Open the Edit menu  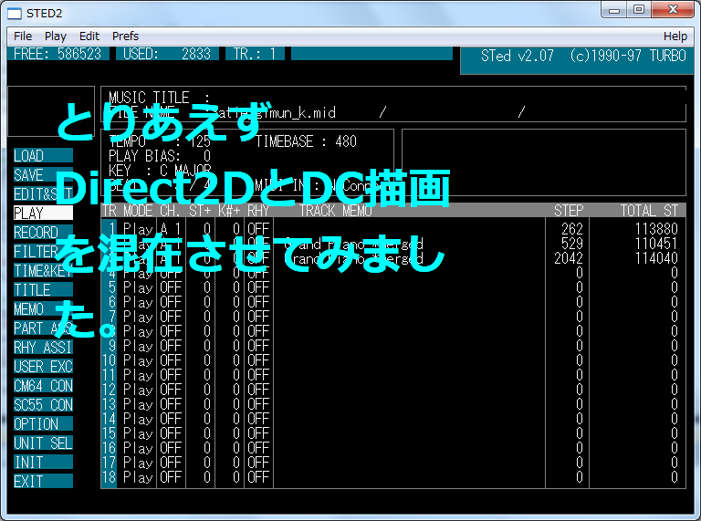click(89, 36)
